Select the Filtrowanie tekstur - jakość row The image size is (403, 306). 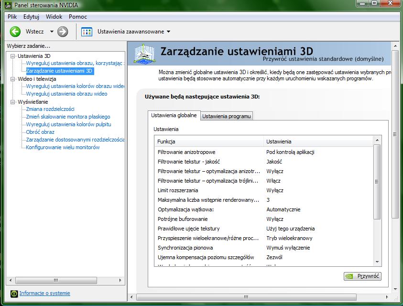pos(264,162)
